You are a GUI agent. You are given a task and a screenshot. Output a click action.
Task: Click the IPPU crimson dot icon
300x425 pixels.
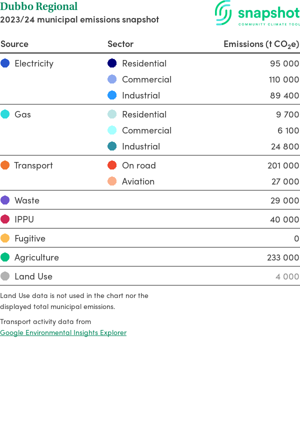[x=5, y=219]
